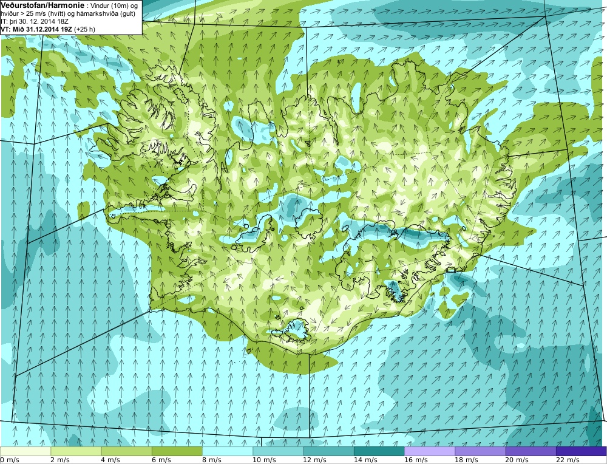This screenshot has width=607, height=464.
Task: Click the 12 m/s teal legend swatch
Action: click(328, 451)
